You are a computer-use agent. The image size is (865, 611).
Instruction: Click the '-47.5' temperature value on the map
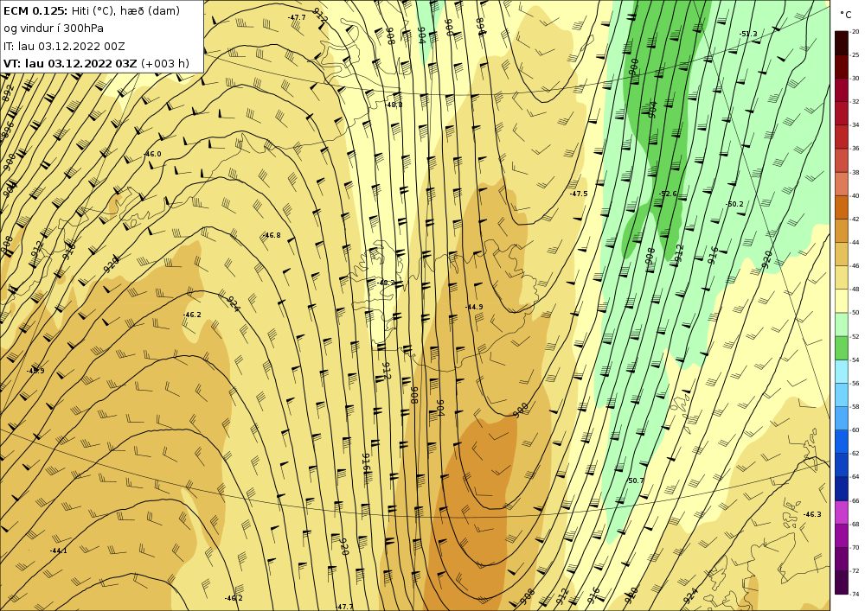point(579,194)
